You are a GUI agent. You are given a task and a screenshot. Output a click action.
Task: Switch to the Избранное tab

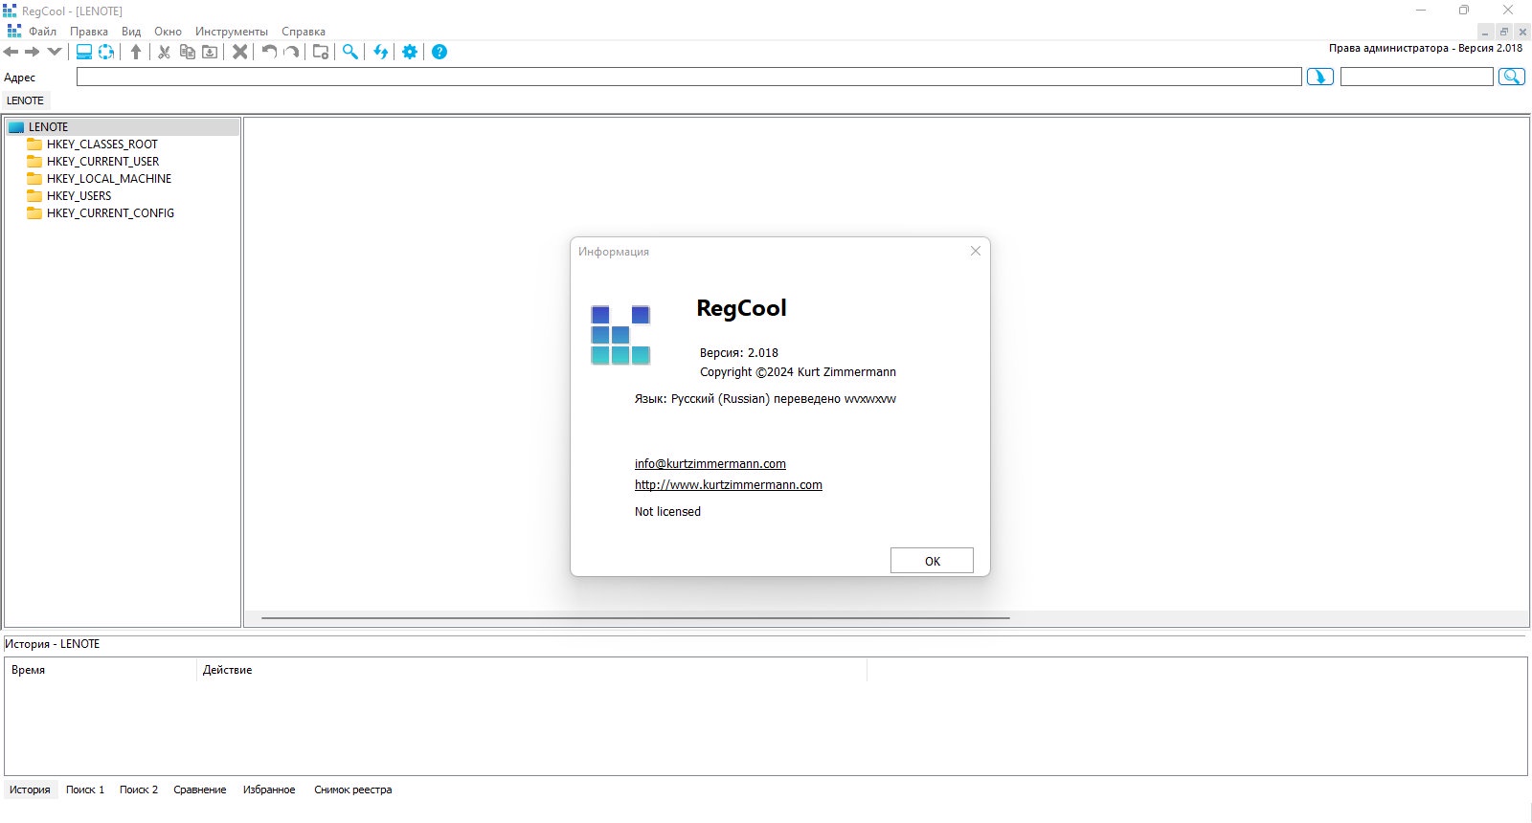pyautogui.click(x=269, y=790)
